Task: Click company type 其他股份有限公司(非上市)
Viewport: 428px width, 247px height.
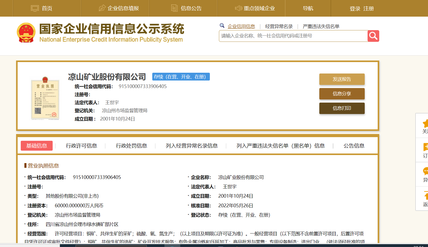Action: [72, 196]
